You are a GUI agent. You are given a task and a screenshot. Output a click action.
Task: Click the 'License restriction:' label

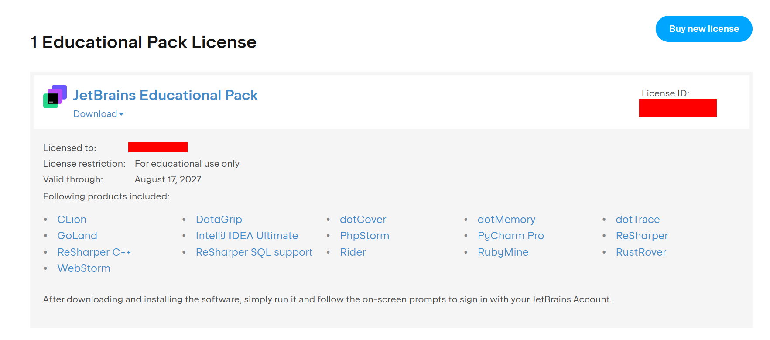(84, 164)
